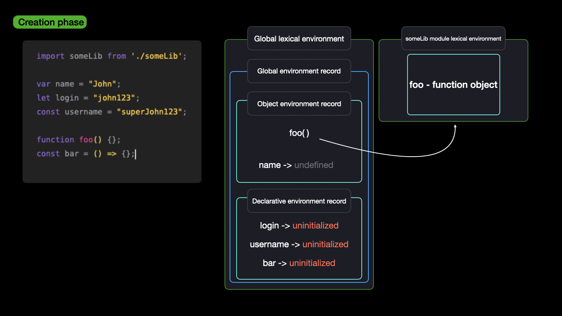Click the Creation phase green label

tap(50, 22)
